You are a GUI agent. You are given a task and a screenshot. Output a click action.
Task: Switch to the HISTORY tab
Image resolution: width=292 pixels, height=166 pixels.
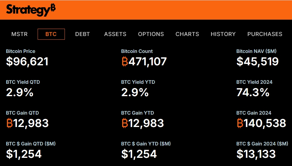click(223, 34)
